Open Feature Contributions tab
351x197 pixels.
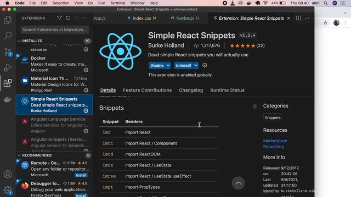tap(148, 90)
